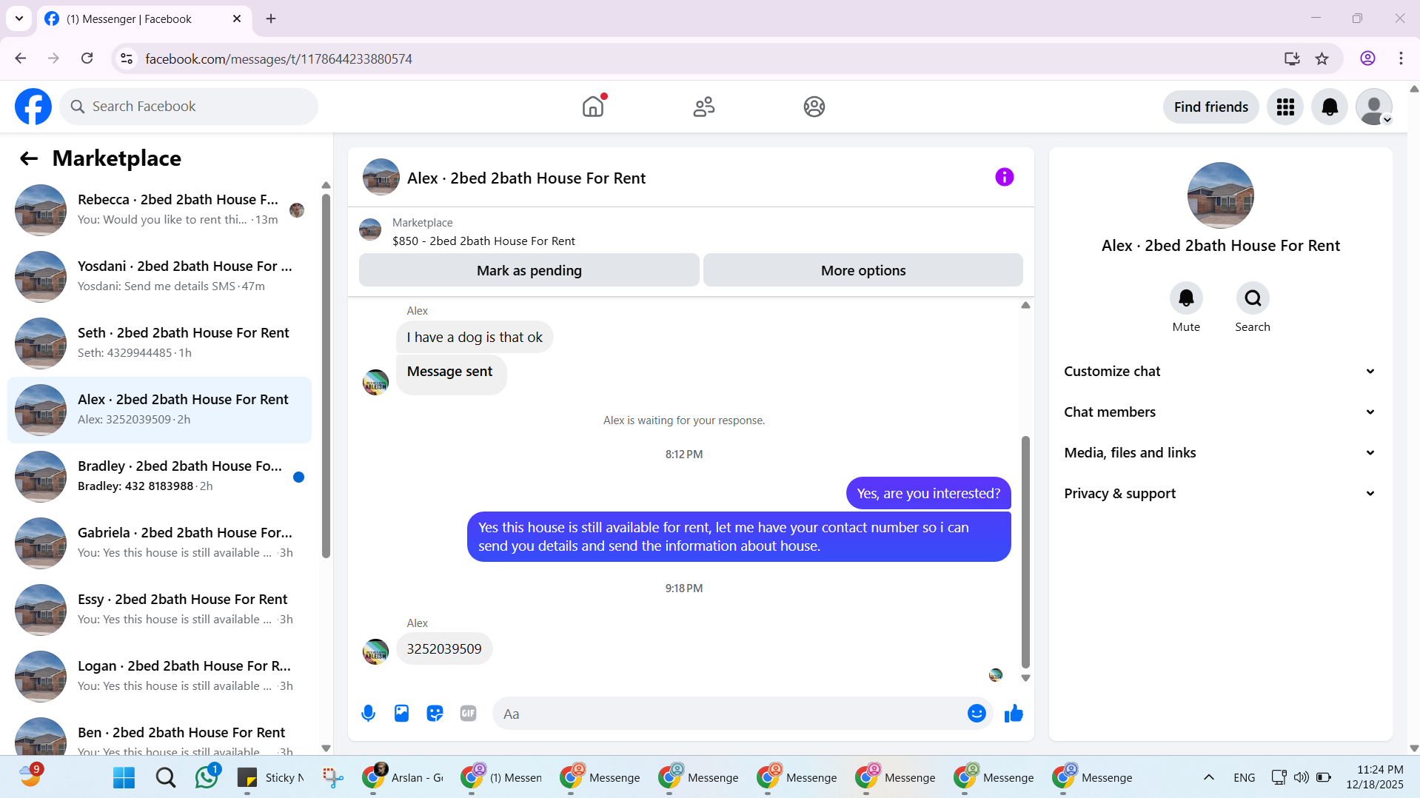Open the emoji picker in message box

click(x=977, y=714)
